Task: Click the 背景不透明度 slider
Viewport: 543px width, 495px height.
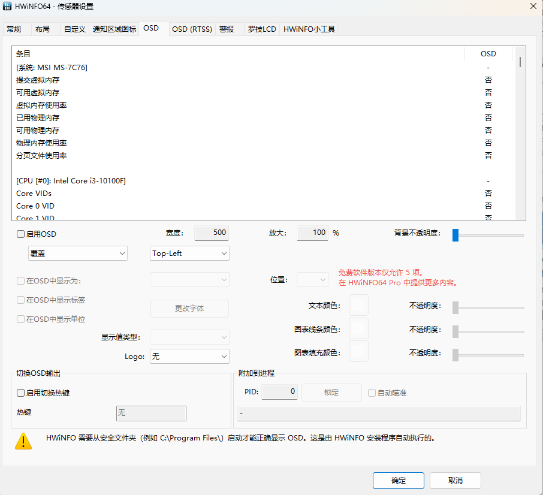Action: (x=455, y=235)
